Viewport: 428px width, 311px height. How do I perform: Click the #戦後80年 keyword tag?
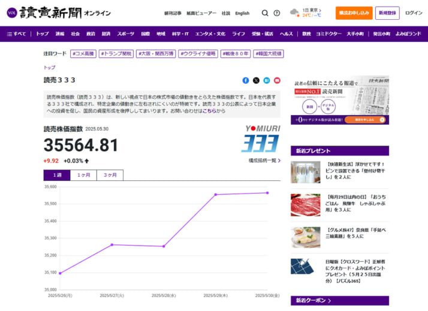coord(236,54)
